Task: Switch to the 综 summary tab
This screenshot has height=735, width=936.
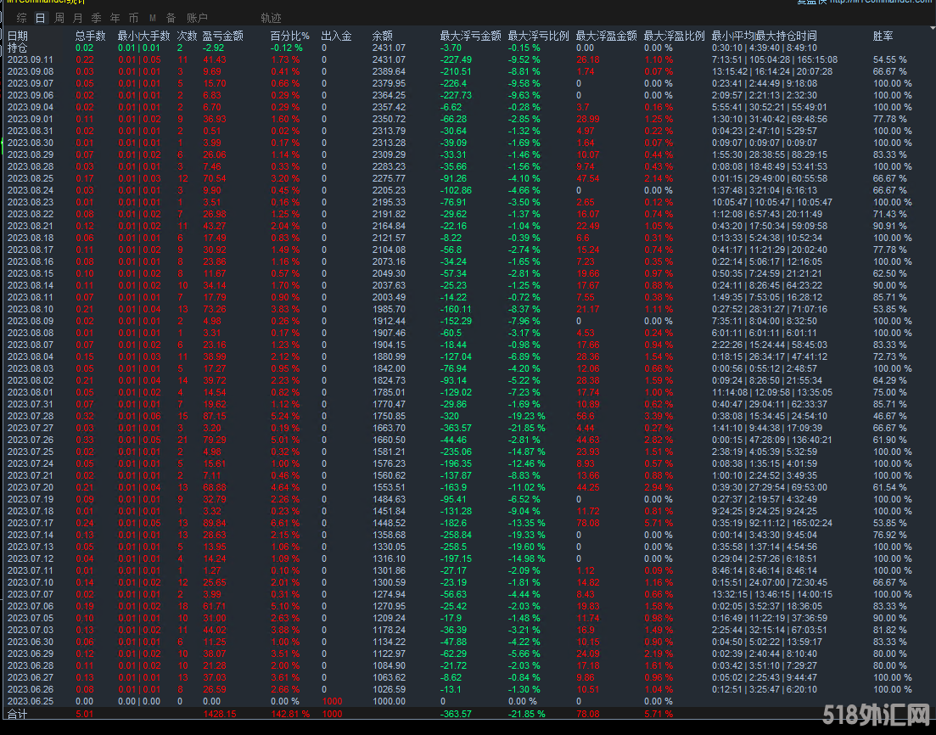Action: point(21,18)
